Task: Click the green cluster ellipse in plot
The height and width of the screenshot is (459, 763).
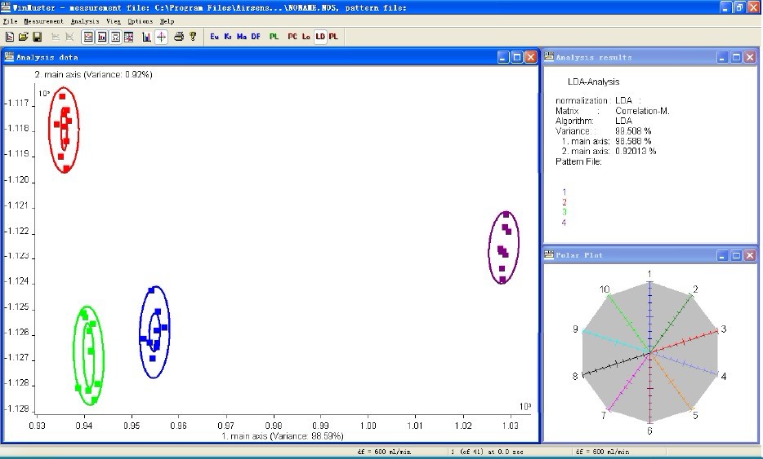Action: coord(88,355)
